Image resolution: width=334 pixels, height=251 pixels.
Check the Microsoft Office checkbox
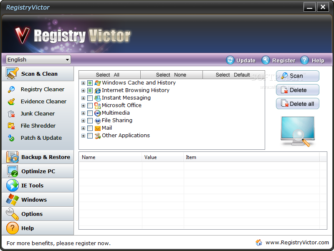coord(90,105)
